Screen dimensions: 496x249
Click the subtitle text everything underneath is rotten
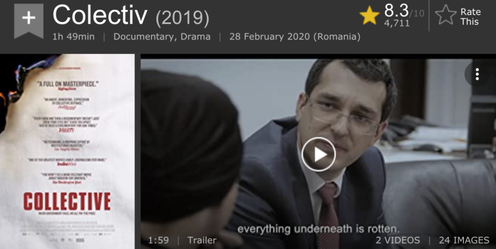[319, 229]
